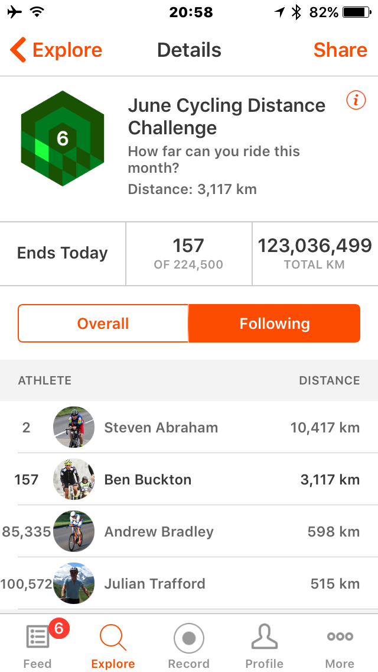Screen dimensions: 378x672
Task: Tap the Feed notification badge
Action: (x=58, y=628)
